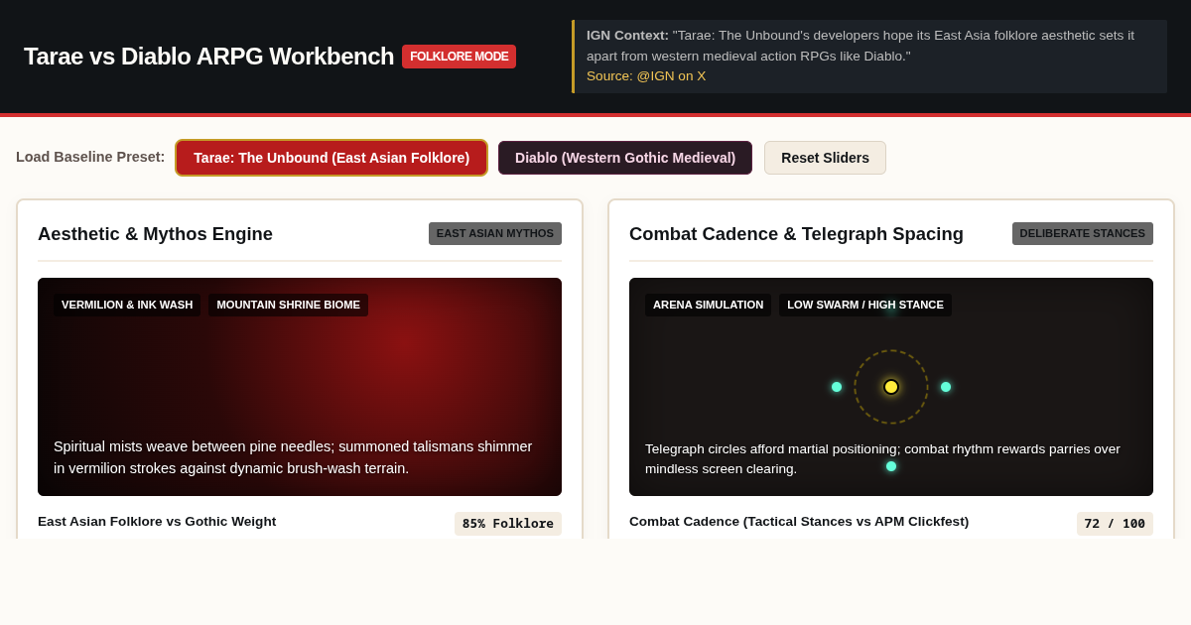This screenshot has height=625, width=1191.
Task: Select the MOUNTAIN SHRINE BIOME tag
Action: [289, 306]
